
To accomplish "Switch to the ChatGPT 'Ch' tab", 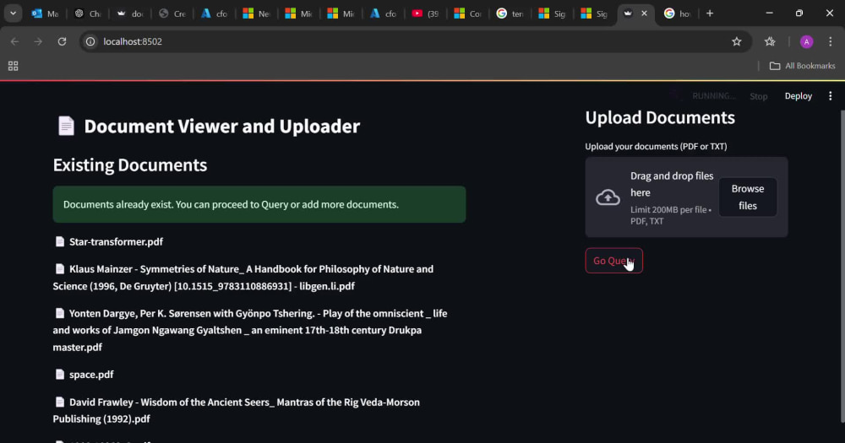I will [88, 14].
